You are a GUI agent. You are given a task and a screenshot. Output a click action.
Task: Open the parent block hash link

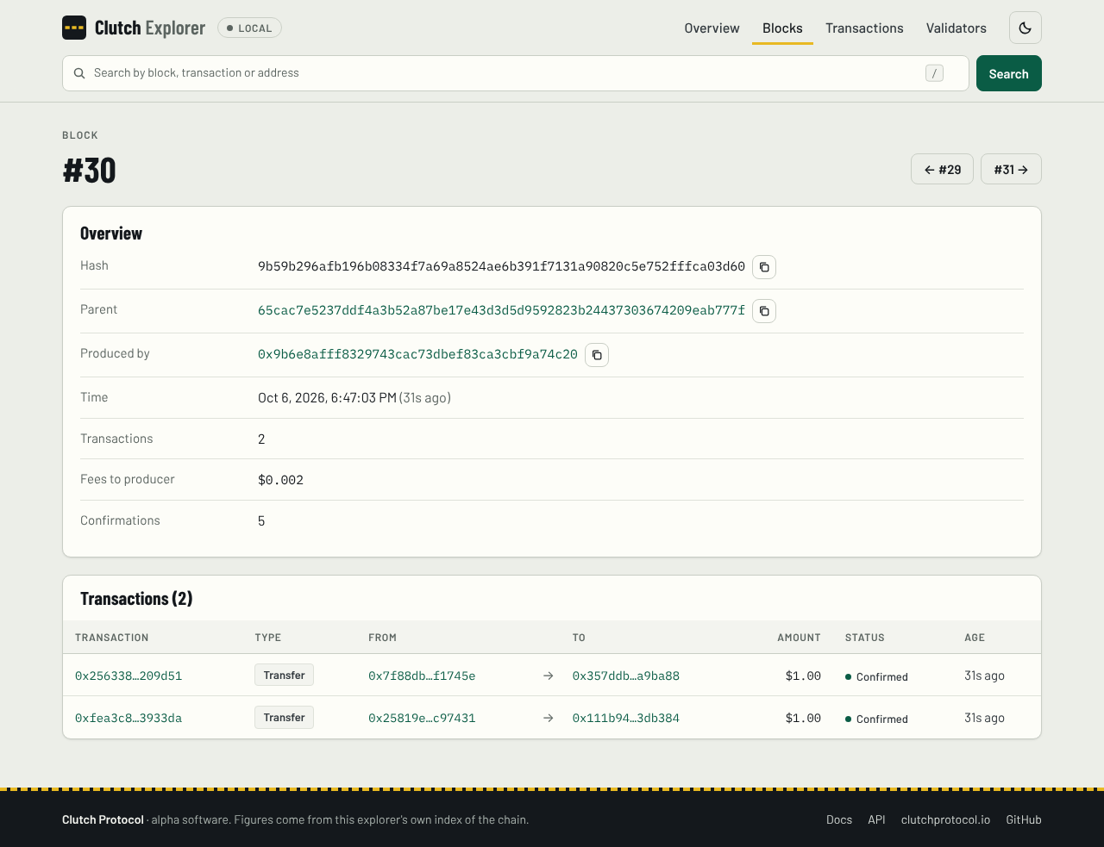click(x=501, y=310)
